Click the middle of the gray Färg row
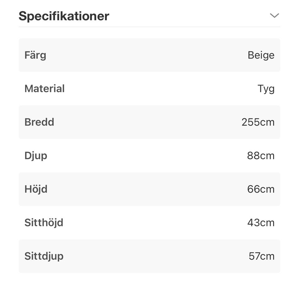This screenshot has width=299, height=292. (149, 55)
